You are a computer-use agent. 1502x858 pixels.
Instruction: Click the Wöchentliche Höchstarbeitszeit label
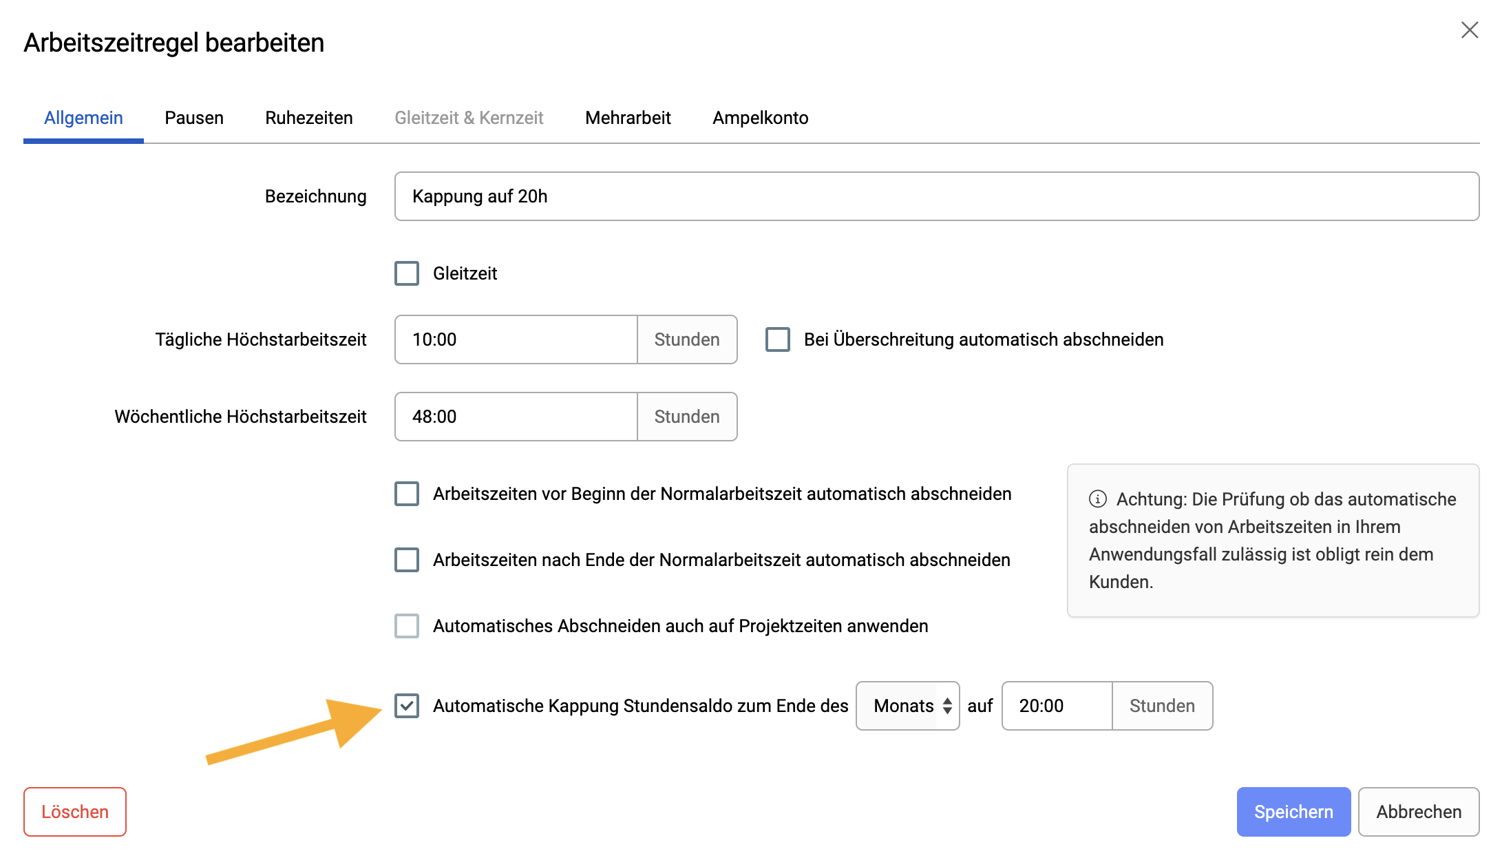click(x=240, y=417)
